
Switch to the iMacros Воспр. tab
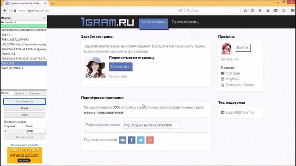click(x=7, y=93)
